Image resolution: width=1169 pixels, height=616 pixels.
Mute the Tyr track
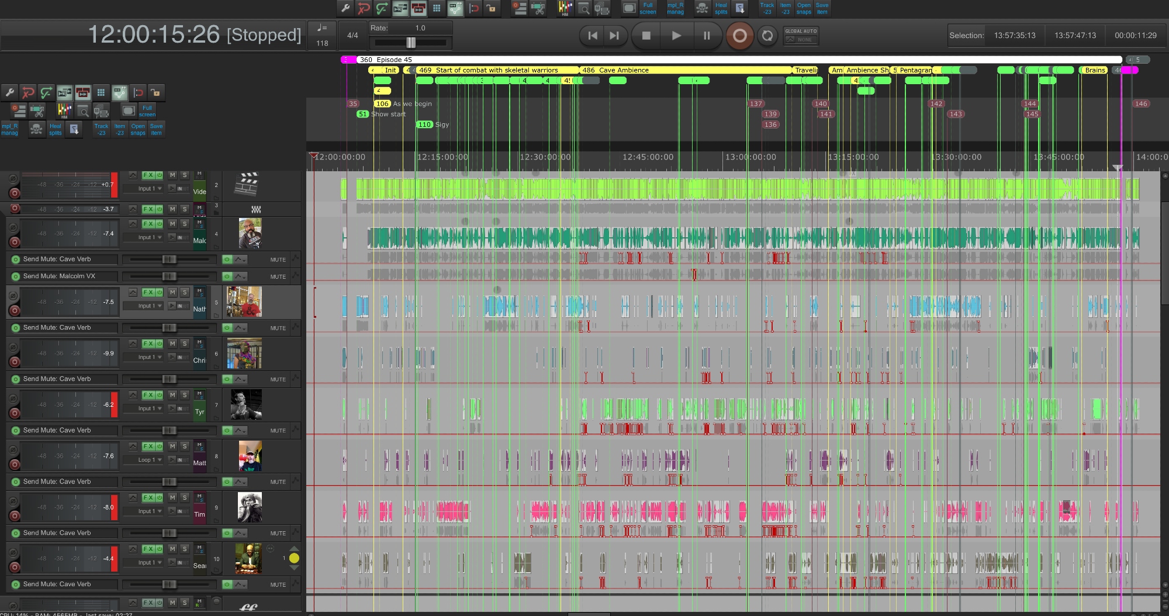pyautogui.click(x=172, y=395)
